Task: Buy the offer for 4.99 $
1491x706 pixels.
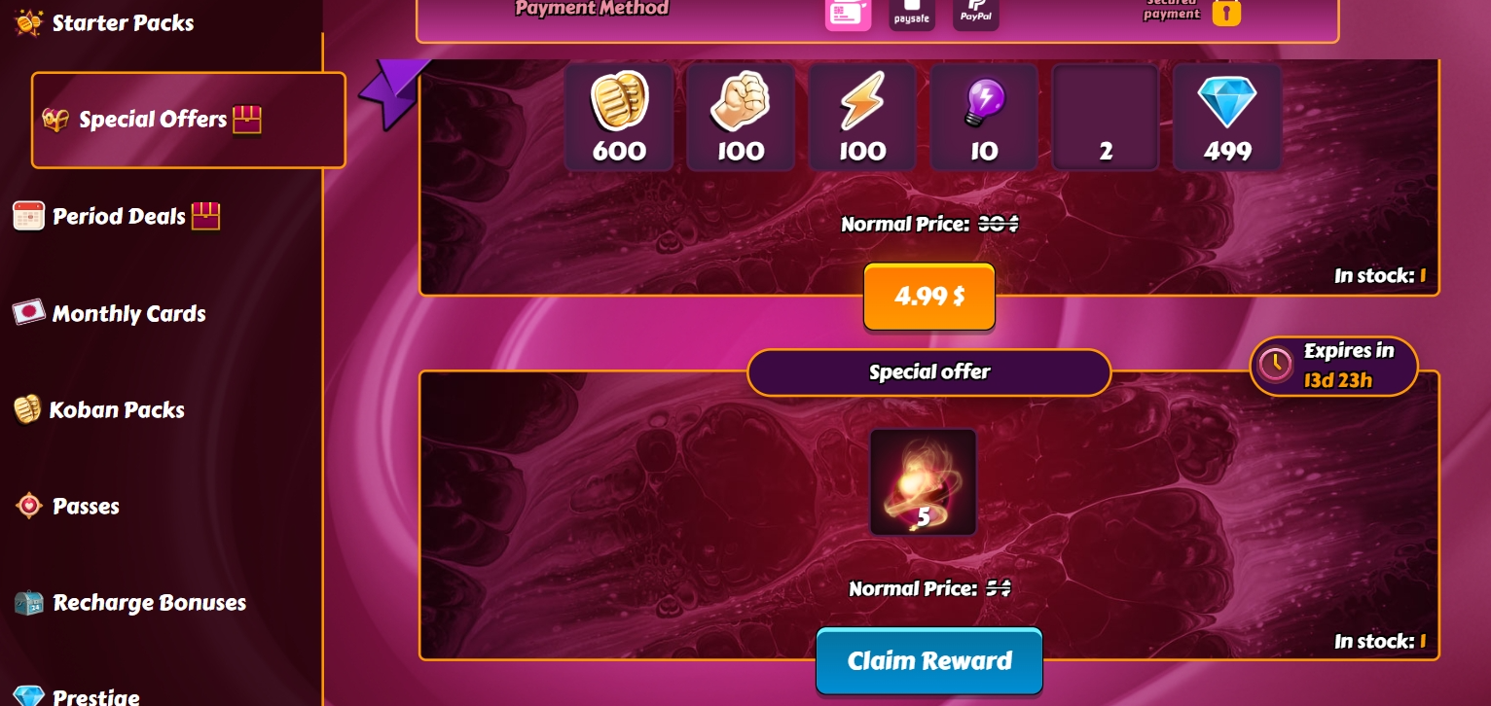Action: [929, 297]
